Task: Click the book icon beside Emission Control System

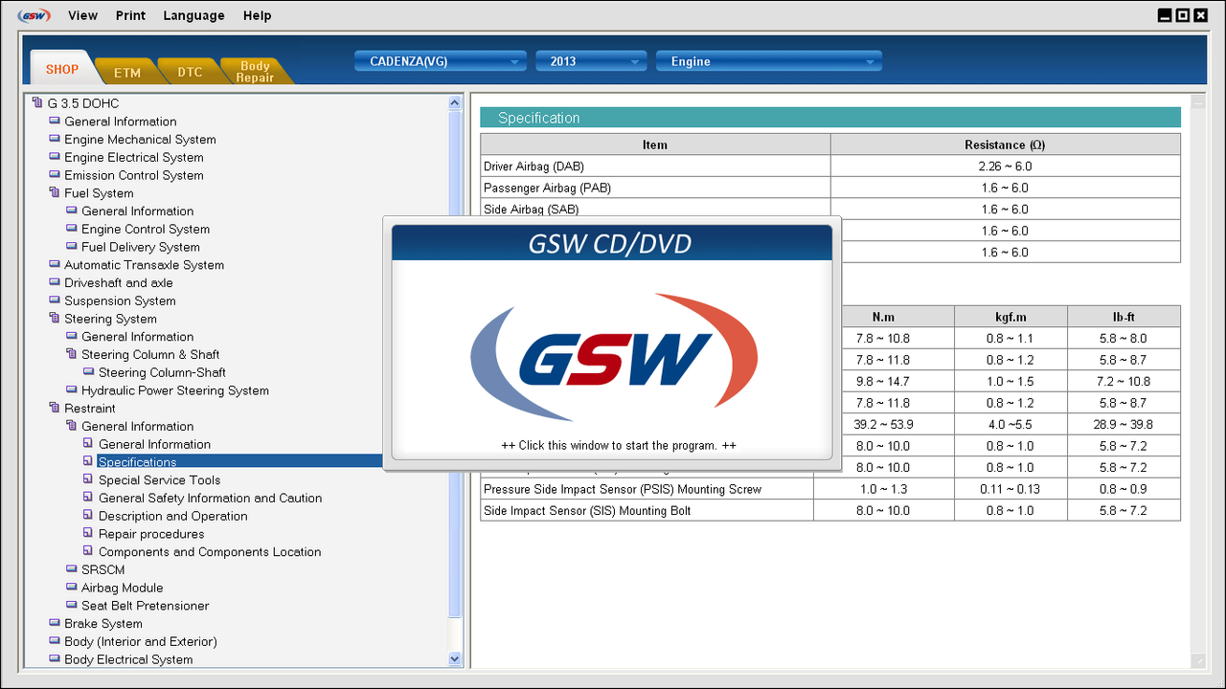Action: click(x=55, y=175)
